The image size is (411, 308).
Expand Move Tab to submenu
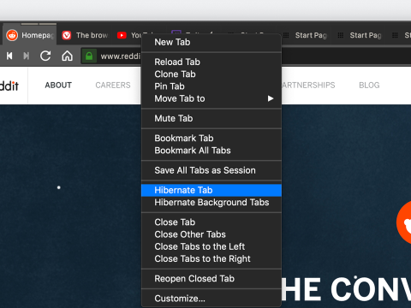(x=211, y=98)
